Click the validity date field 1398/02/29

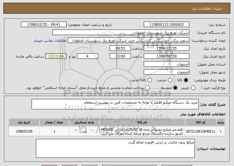coord(167,56)
